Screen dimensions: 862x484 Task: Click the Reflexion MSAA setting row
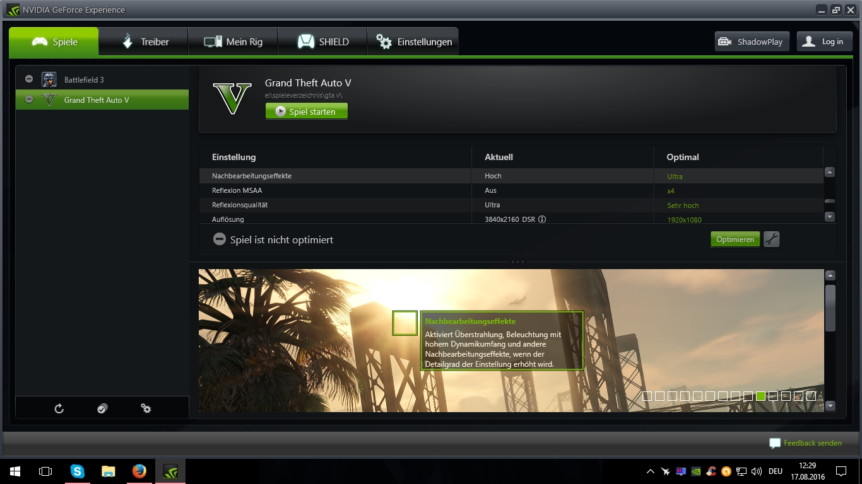click(x=511, y=190)
